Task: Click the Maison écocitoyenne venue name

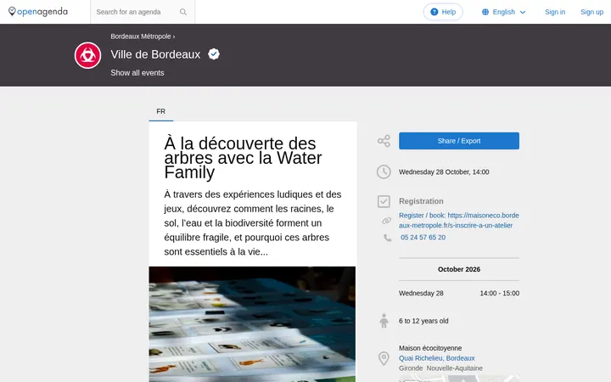Action: (430, 348)
